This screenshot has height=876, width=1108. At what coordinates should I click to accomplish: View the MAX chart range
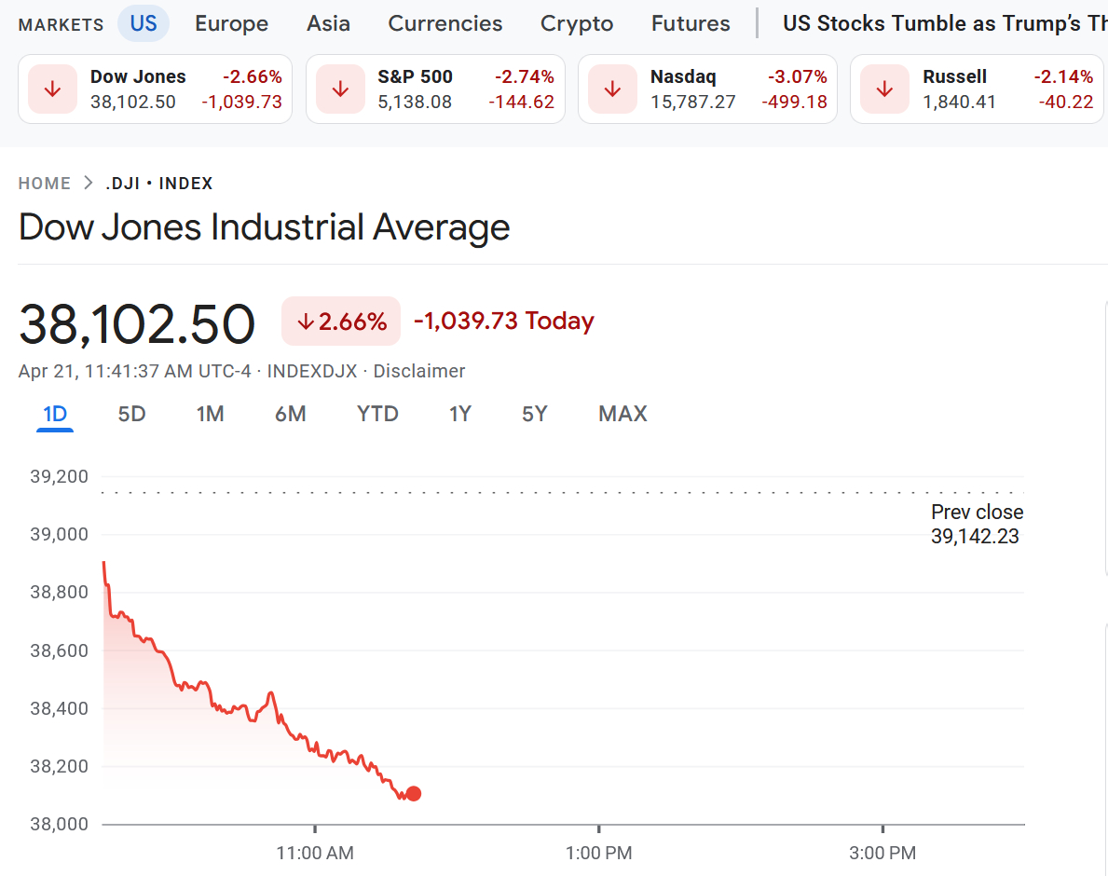[622, 414]
